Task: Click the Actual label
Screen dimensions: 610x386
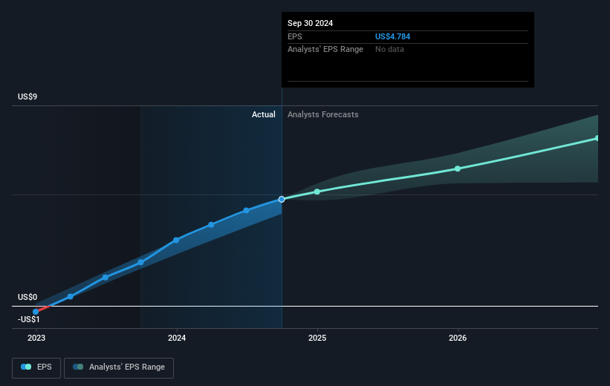Action: pyautogui.click(x=263, y=114)
